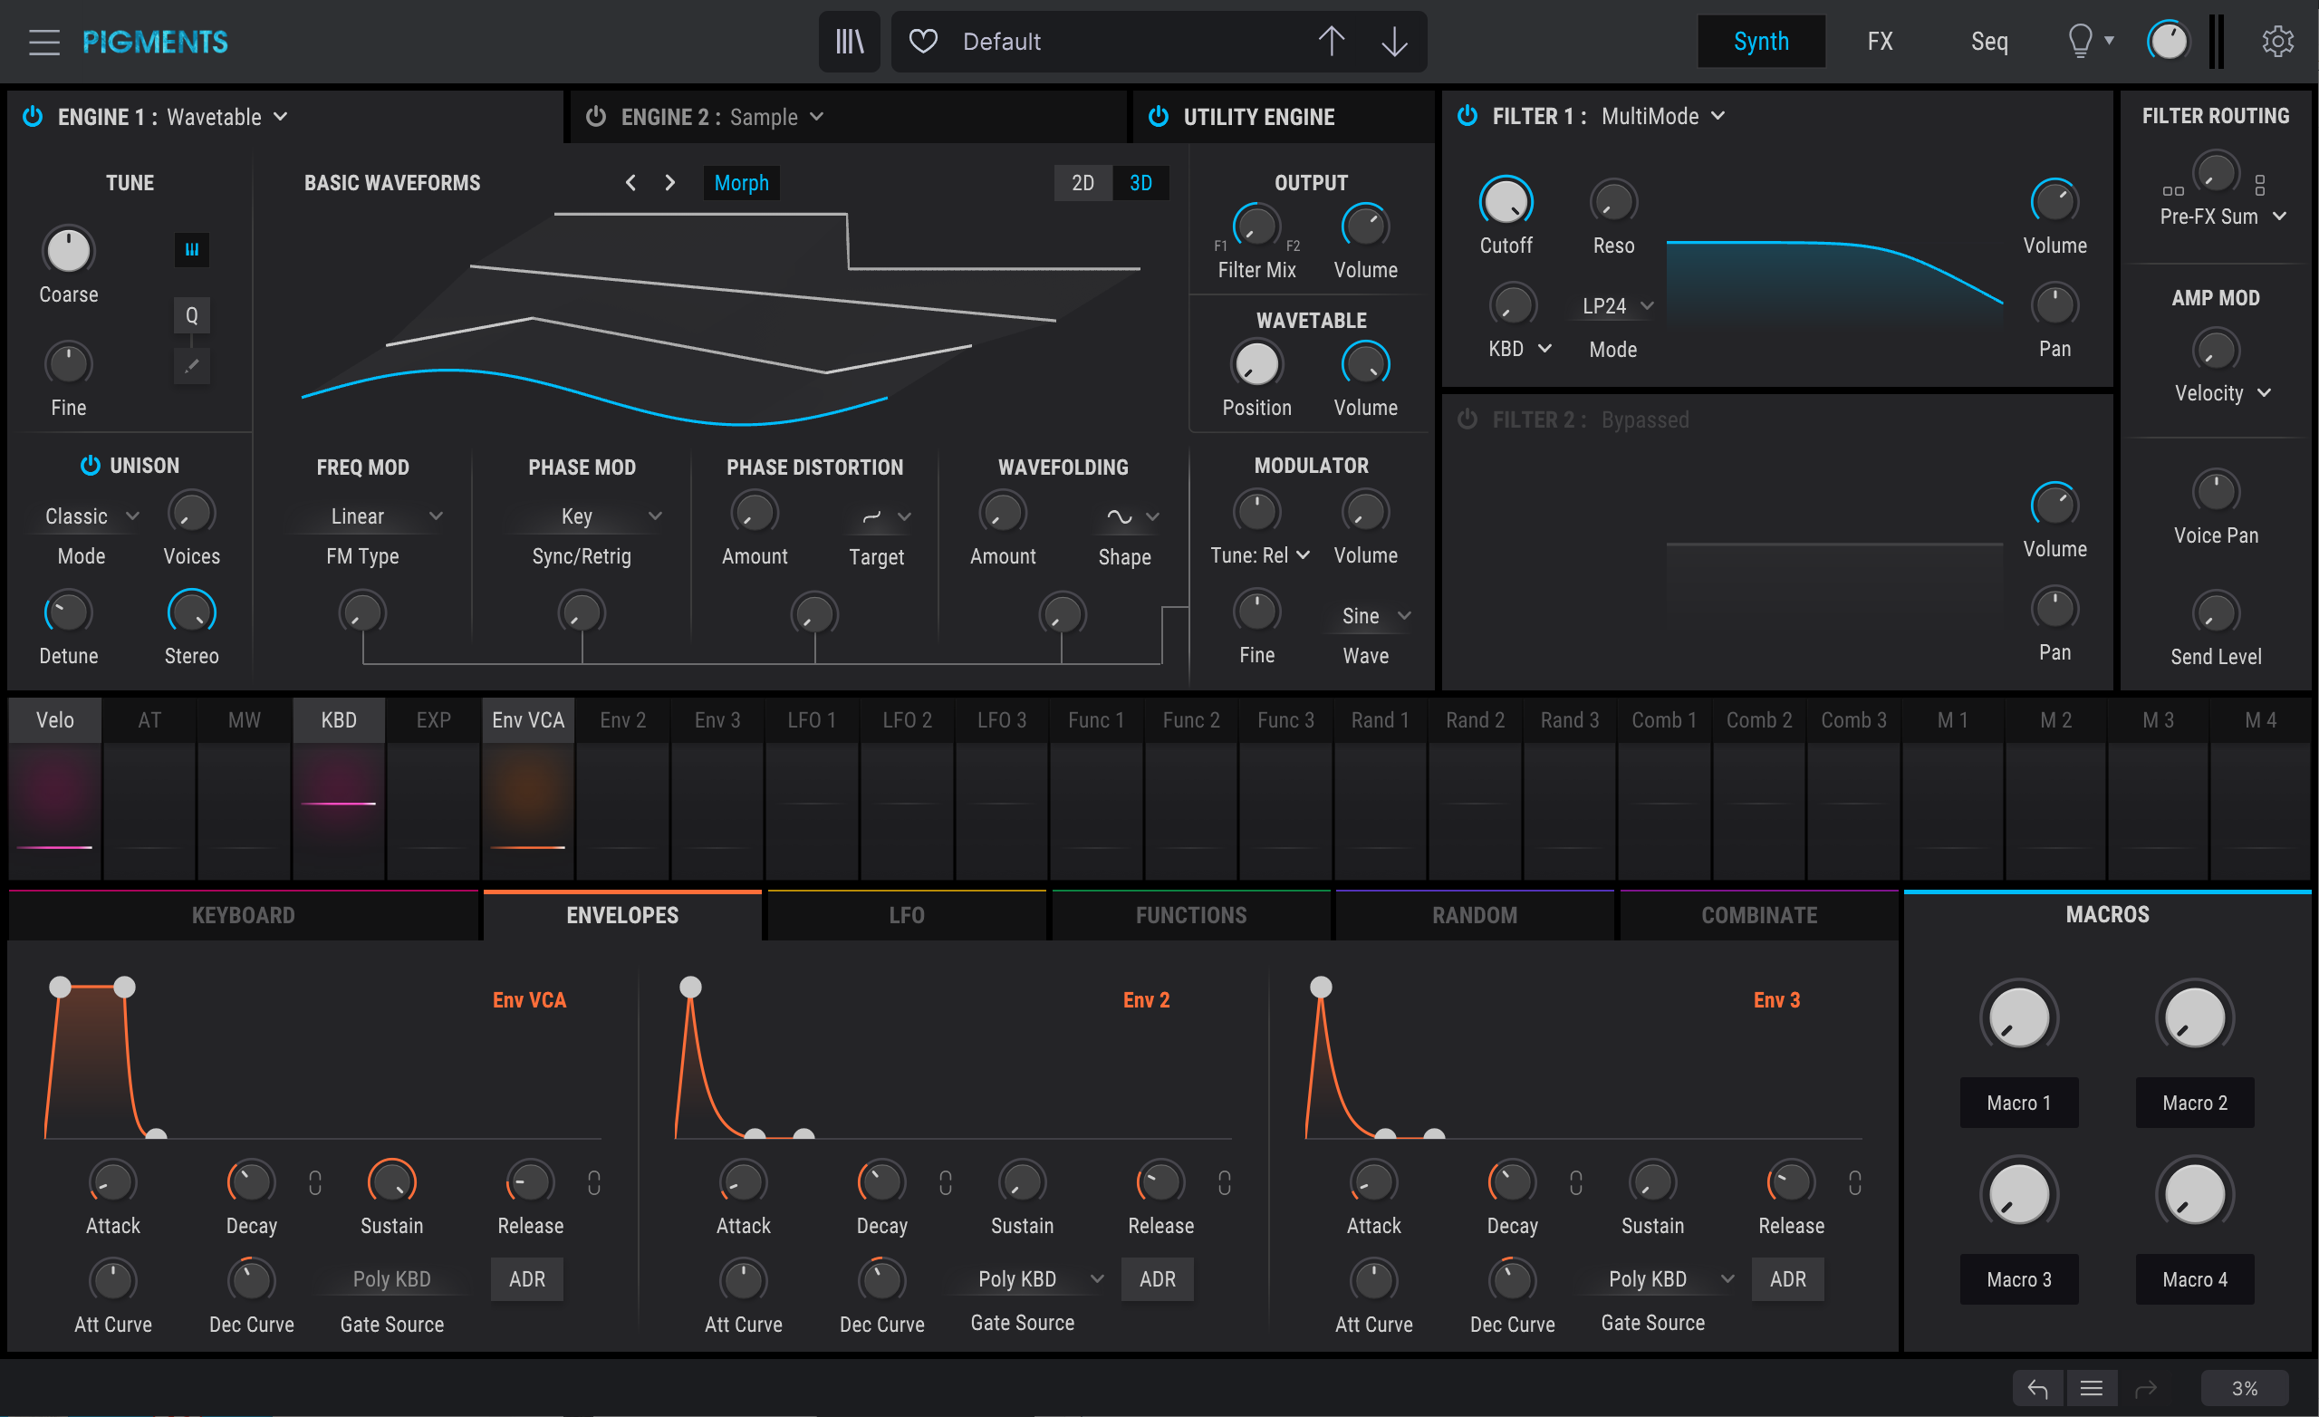Open the Functions modulation tab
This screenshot has height=1417, width=2319.
tap(1190, 915)
